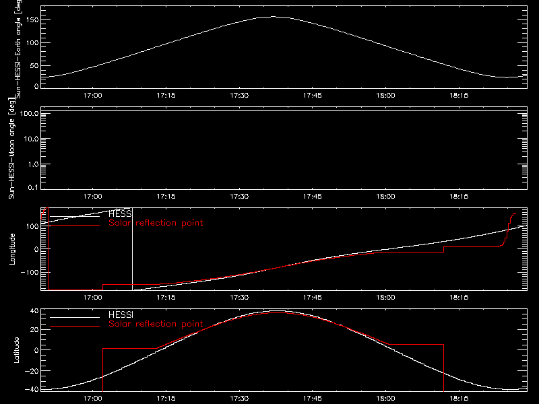Click 17:00 time label under Earth angle plot
Image resolution: width=539 pixels, height=404 pixels.
pos(93,96)
